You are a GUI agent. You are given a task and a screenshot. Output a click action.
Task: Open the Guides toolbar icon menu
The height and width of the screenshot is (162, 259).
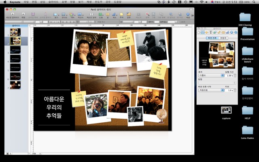(64, 15)
